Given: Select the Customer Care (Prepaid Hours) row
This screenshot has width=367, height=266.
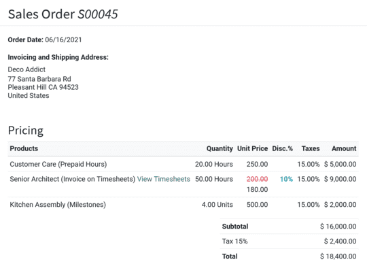Looking at the screenshot, I should pyautogui.click(x=183, y=164).
